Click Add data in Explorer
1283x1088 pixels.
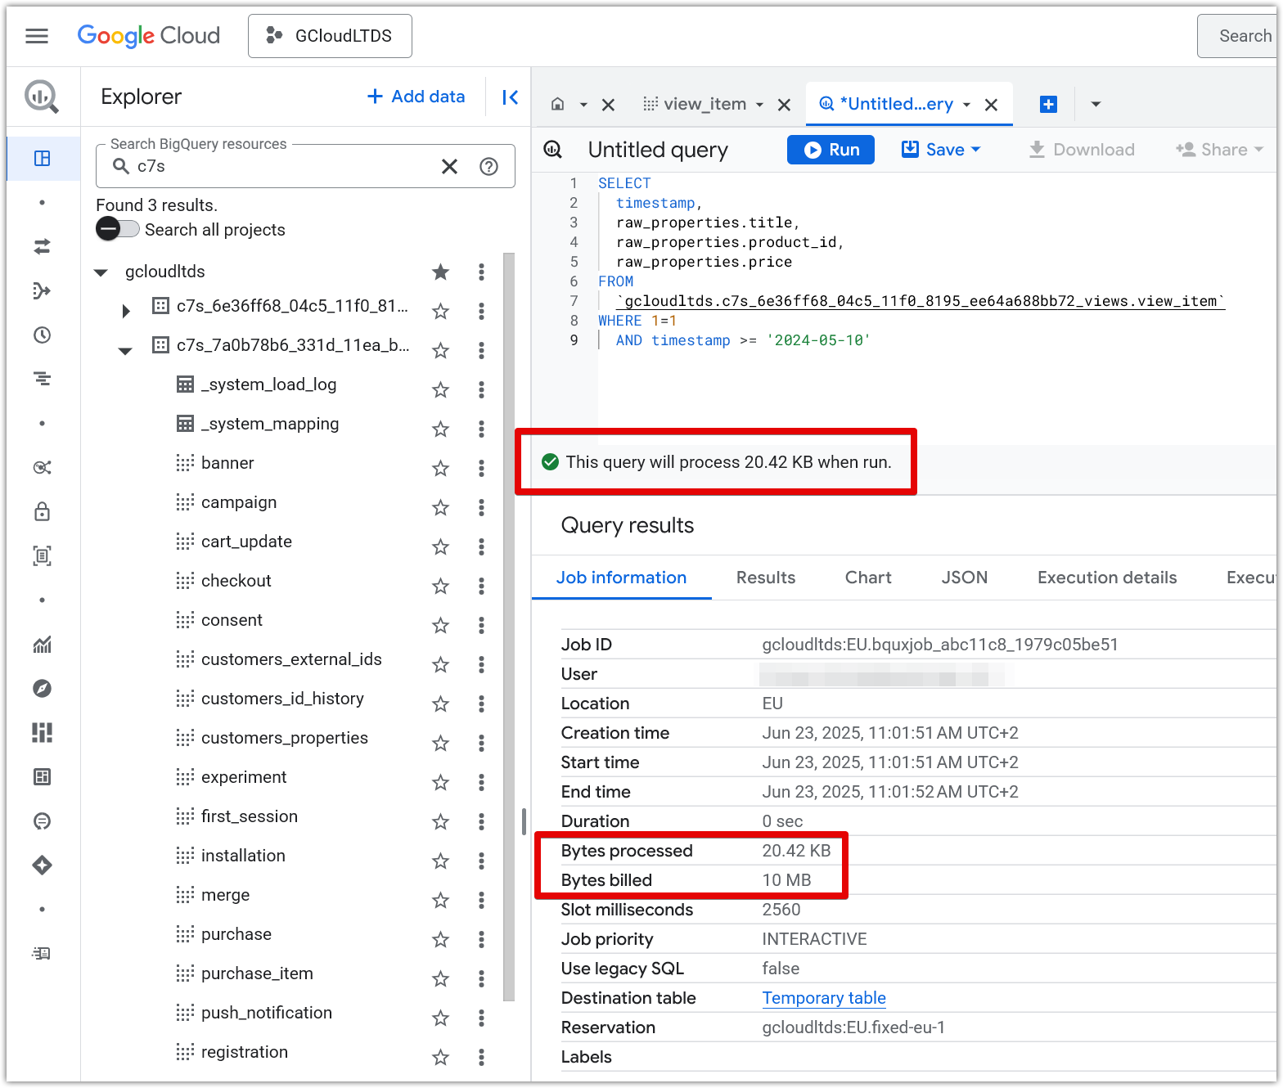click(416, 97)
